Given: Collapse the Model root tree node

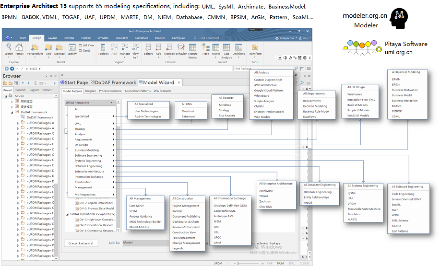Looking at the screenshot, I should tap(6, 96).
